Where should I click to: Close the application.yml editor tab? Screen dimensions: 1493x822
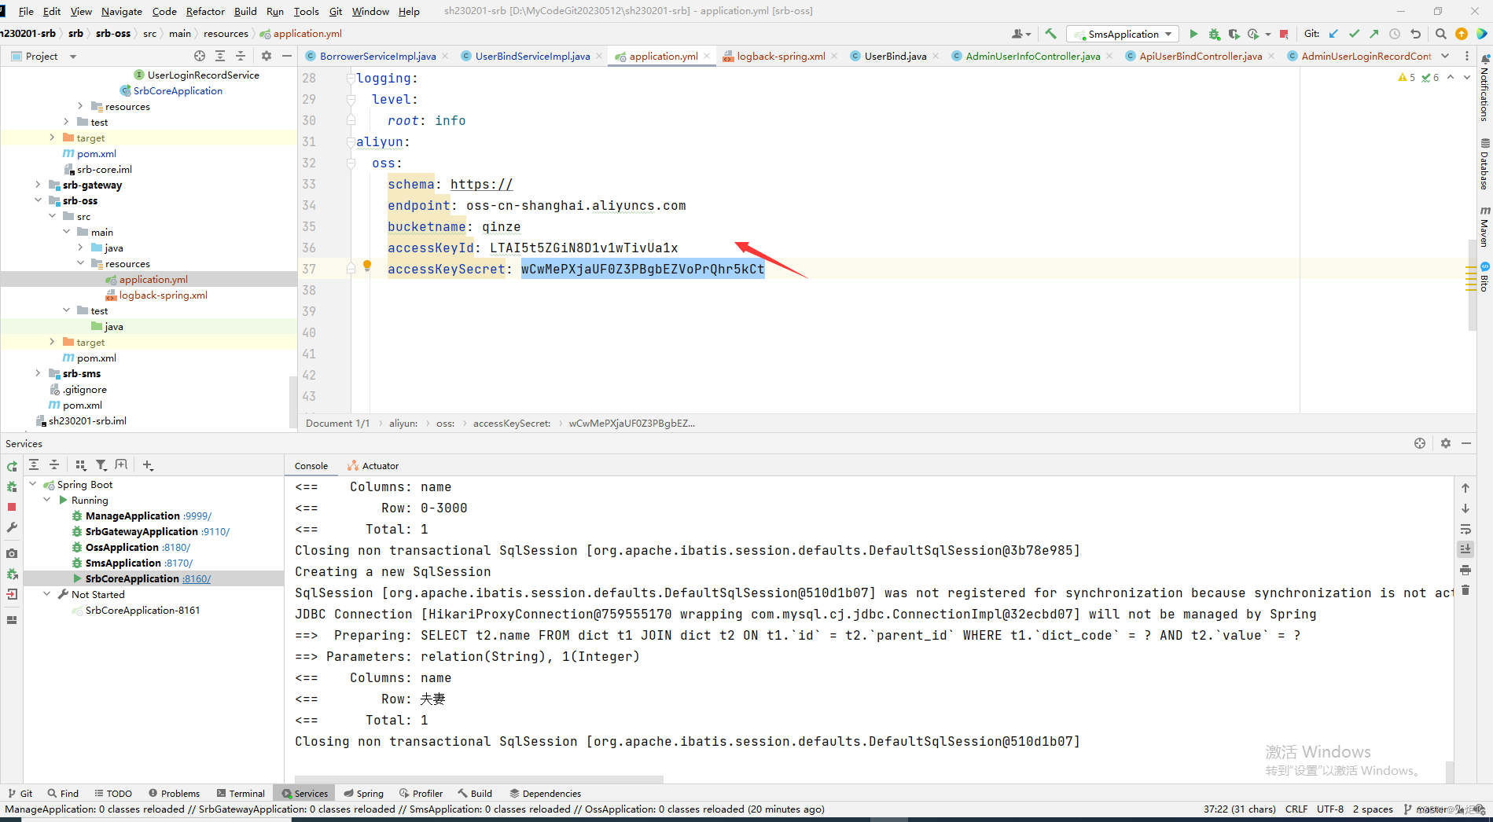(707, 56)
